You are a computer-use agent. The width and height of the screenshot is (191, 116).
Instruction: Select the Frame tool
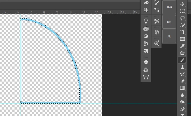point(182,39)
